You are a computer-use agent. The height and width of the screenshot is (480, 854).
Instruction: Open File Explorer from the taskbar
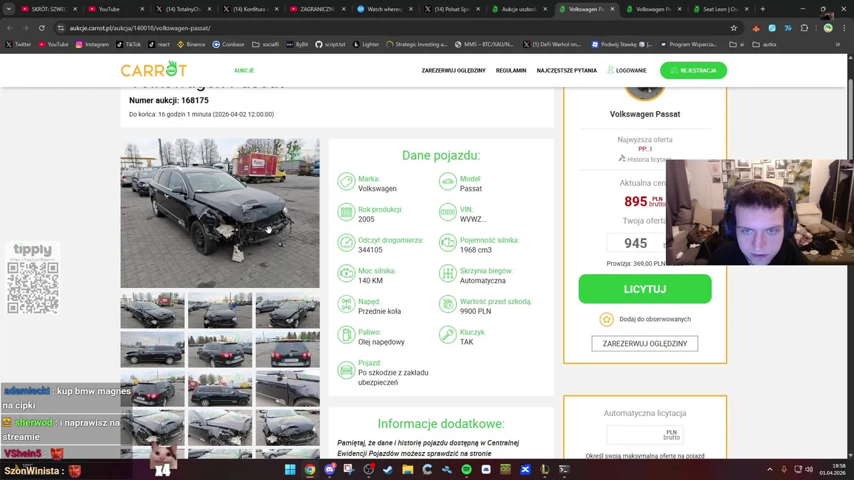[408, 469]
